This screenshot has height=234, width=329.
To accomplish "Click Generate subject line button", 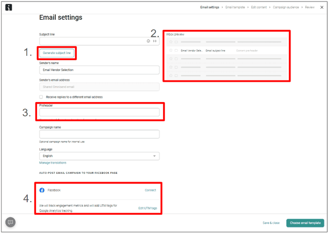I will [x=57, y=53].
